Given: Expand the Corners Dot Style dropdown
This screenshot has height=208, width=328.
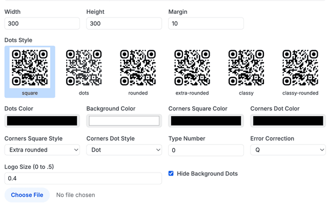Looking at the screenshot, I should click(124, 150).
